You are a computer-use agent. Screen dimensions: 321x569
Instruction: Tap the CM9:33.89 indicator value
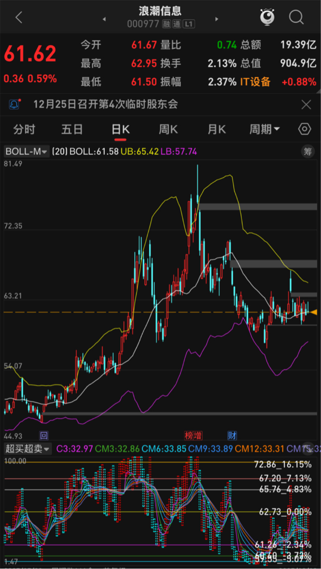(211, 449)
